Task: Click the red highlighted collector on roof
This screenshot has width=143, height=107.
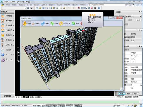Action: pyautogui.click(x=83, y=31)
